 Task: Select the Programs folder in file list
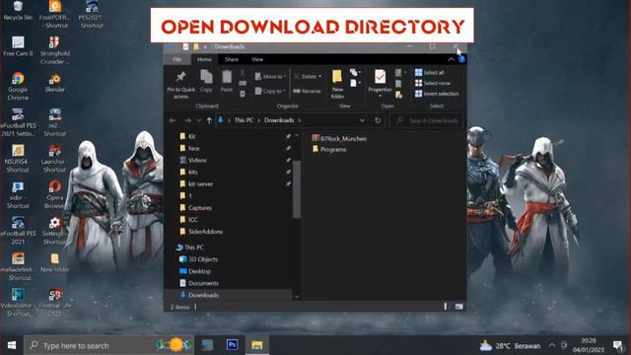(x=329, y=149)
